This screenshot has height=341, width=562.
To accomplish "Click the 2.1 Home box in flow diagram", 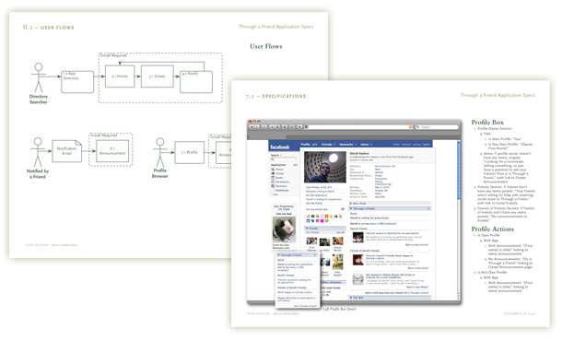I will click(120, 76).
